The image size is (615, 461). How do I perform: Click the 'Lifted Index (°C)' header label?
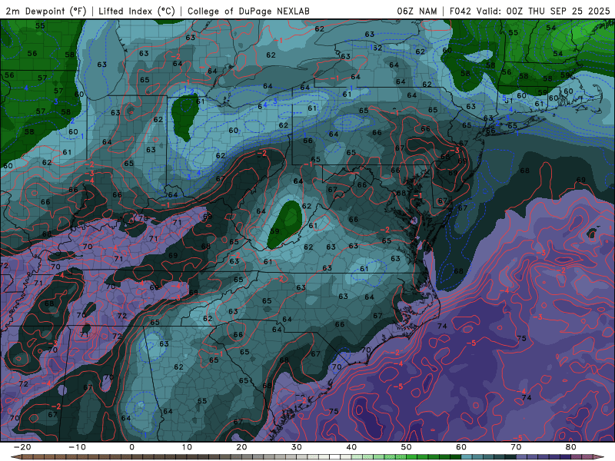coord(137,11)
